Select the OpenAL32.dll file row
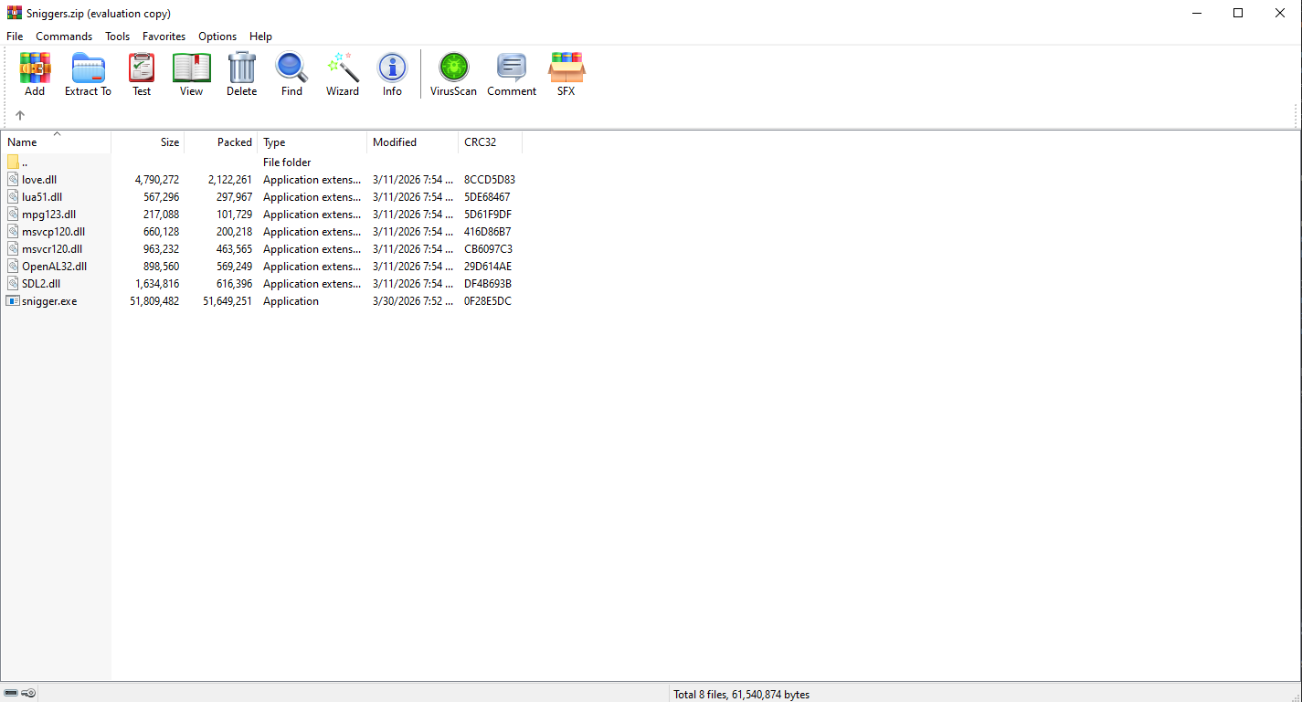This screenshot has width=1302, height=702. 262,267
